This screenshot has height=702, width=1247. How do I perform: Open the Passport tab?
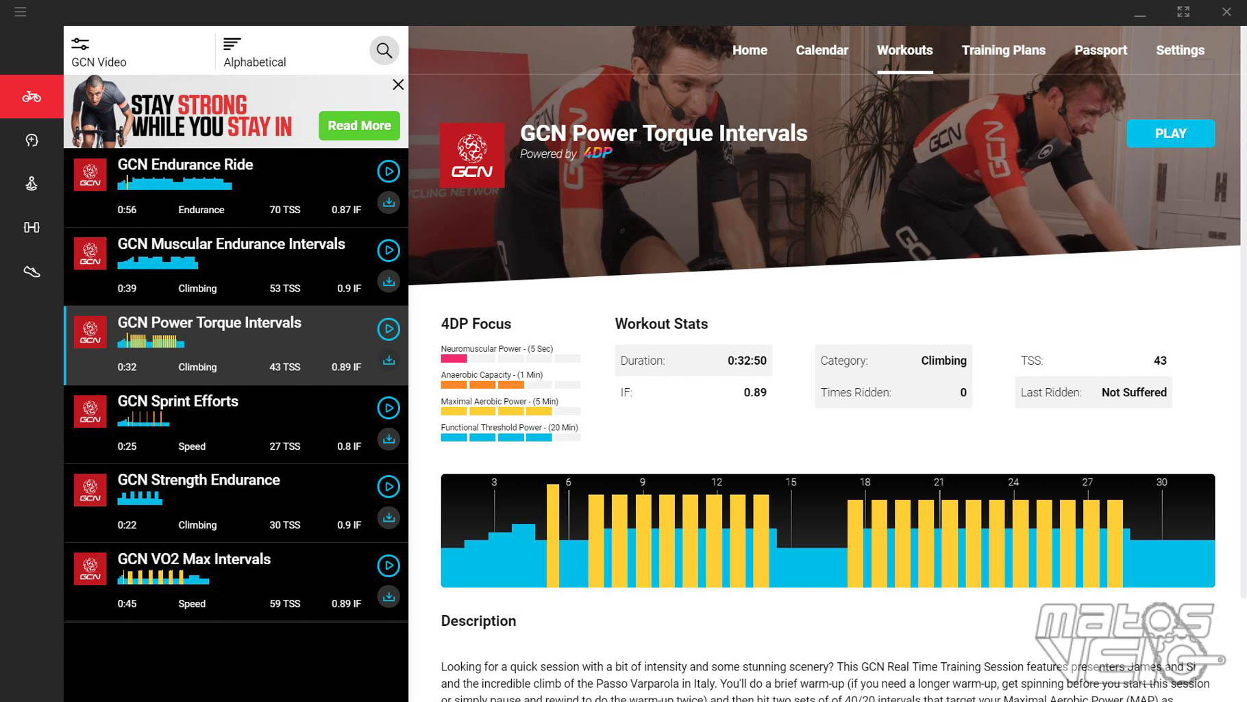pyautogui.click(x=1100, y=50)
